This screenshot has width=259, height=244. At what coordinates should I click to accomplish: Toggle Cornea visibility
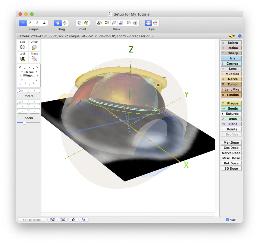click(x=231, y=63)
